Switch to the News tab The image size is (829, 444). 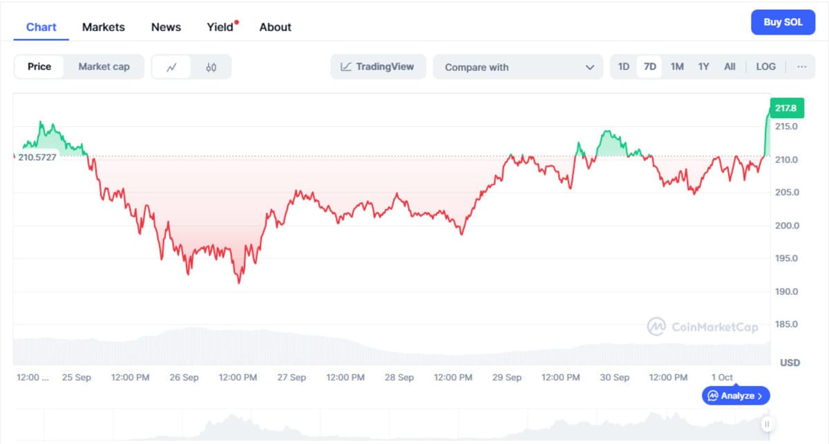point(166,27)
